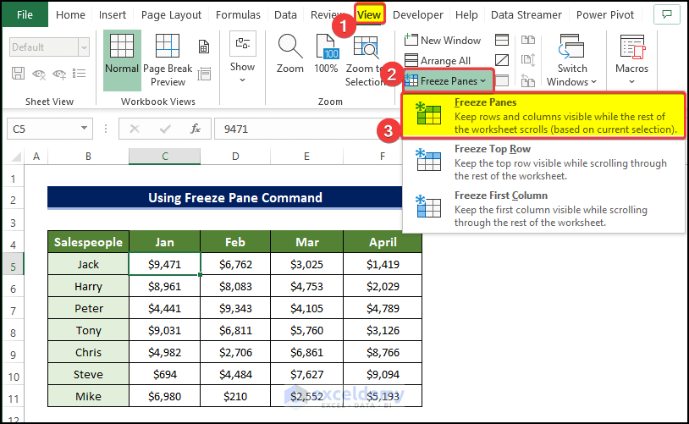Click the Keep sheet view save icon
This screenshot has width=689, height=424.
tap(18, 74)
